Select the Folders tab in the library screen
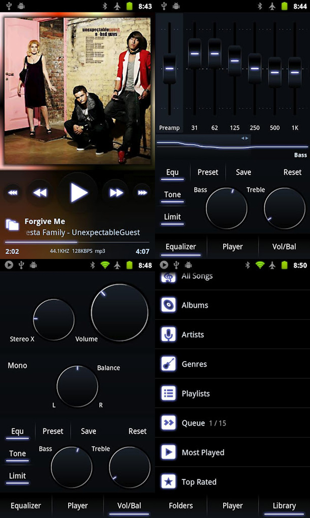Viewport: 310px width, 518px height. click(181, 506)
